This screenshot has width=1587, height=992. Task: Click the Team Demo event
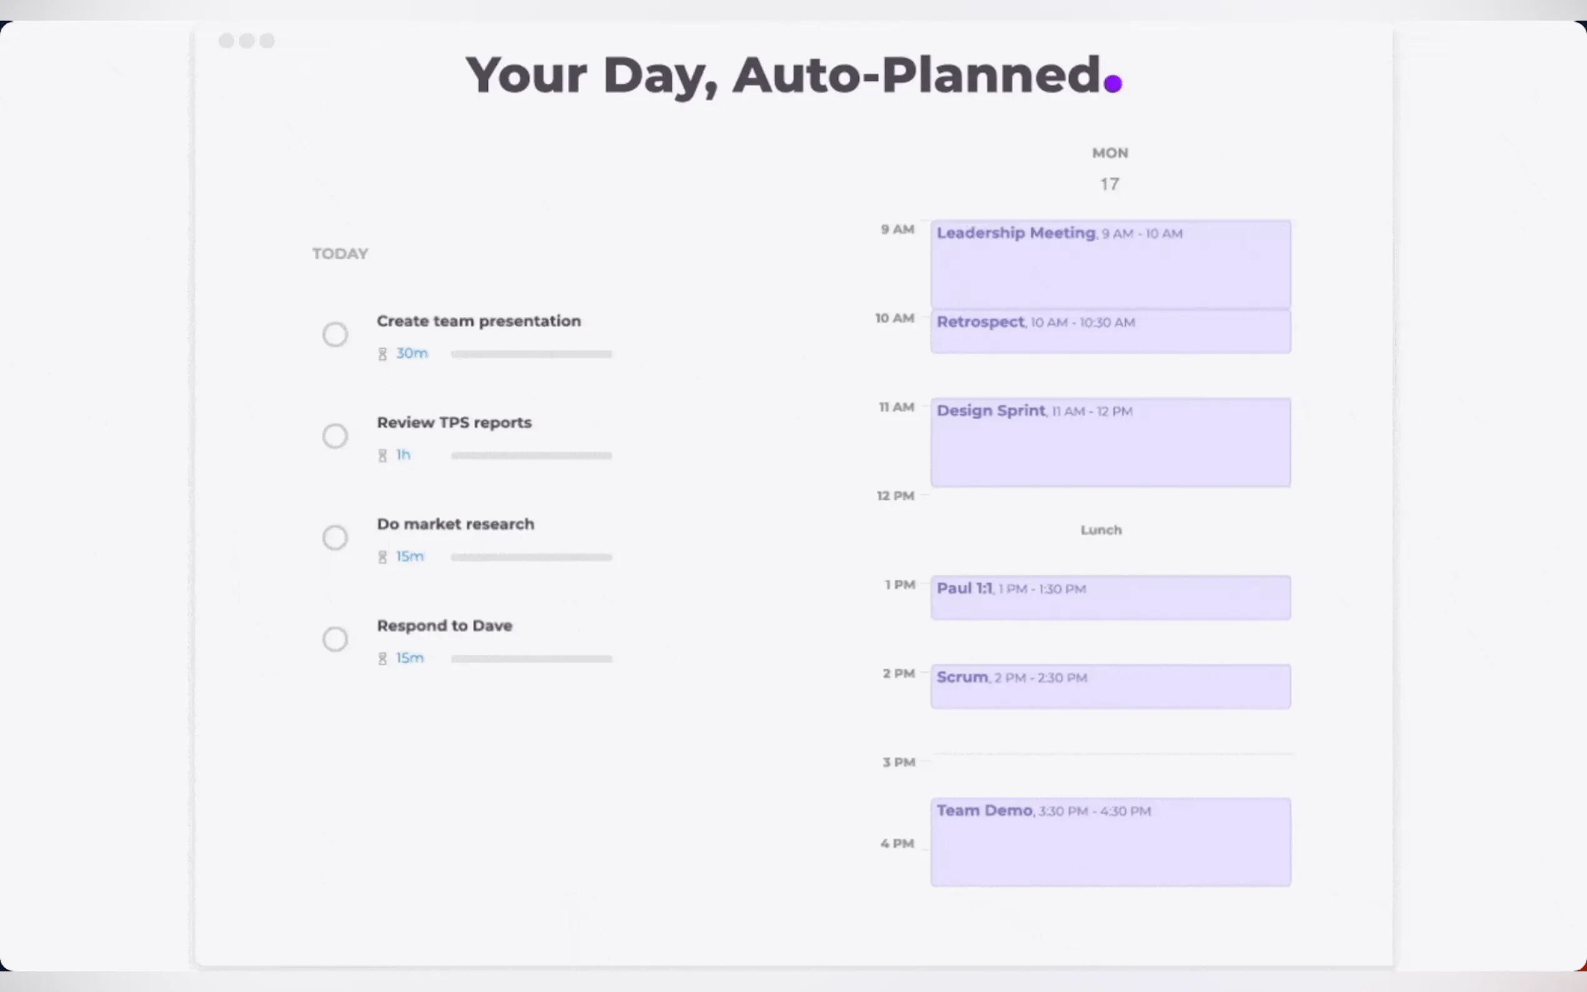tap(1110, 841)
